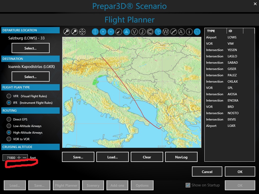Click the TYPE column header
This screenshot has height=194, width=259.
(216, 31)
